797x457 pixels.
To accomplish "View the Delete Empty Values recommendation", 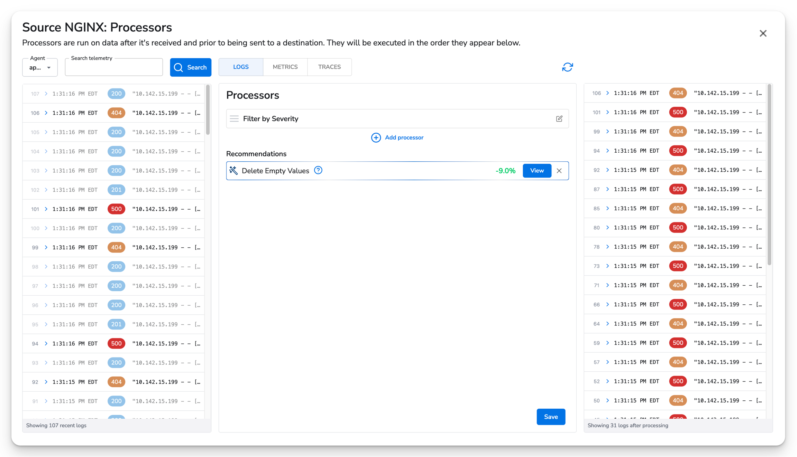I will (x=537, y=170).
